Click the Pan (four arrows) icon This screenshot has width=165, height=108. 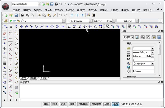coord(72,15)
